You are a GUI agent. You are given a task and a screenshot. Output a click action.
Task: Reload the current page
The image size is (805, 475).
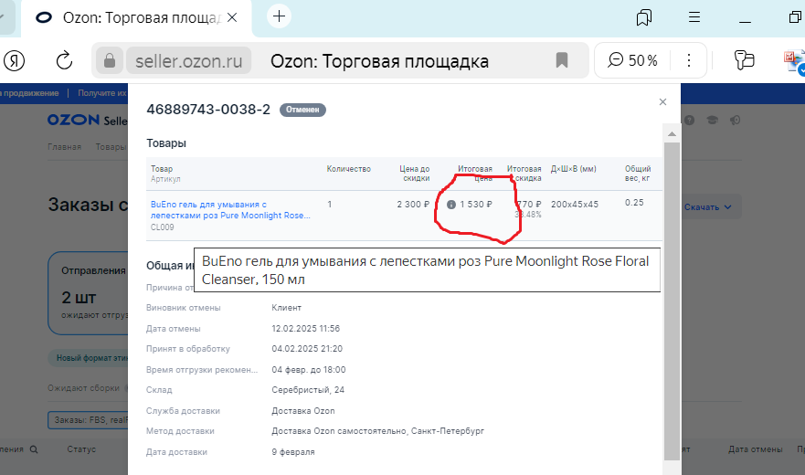click(x=64, y=60)
